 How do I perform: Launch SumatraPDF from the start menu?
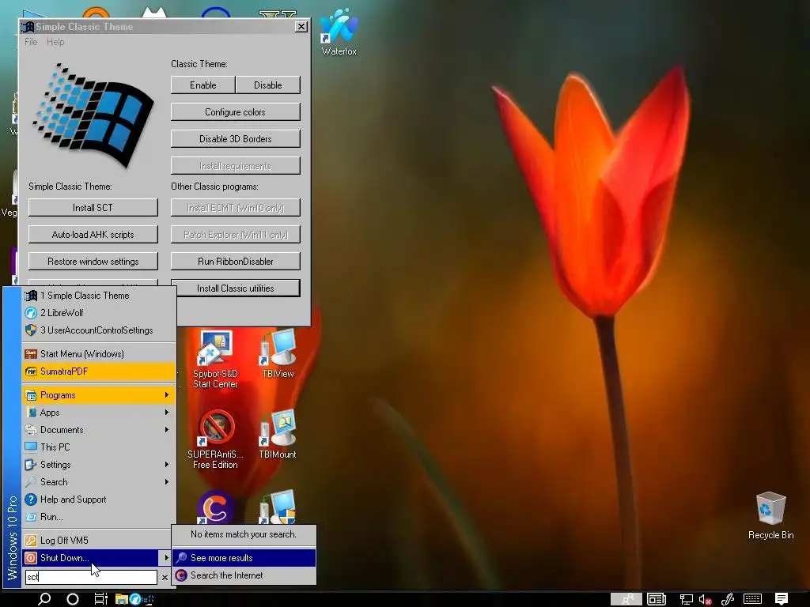pos(99,371)
